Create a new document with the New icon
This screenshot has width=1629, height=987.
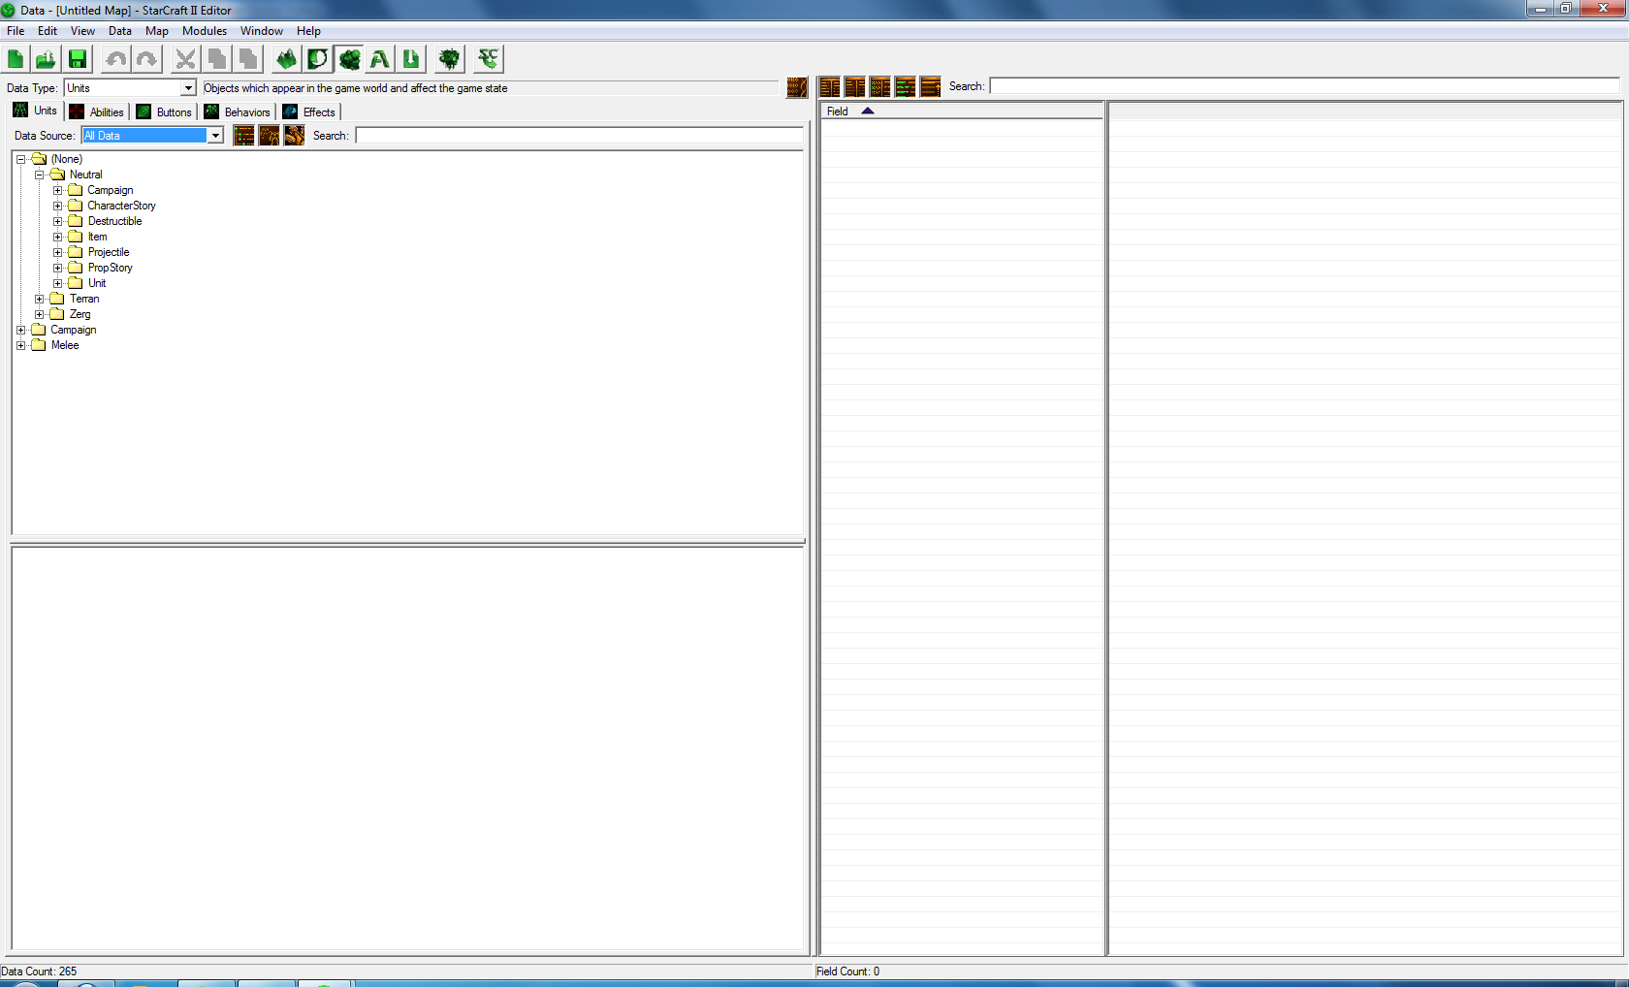[x=16, y=59]
